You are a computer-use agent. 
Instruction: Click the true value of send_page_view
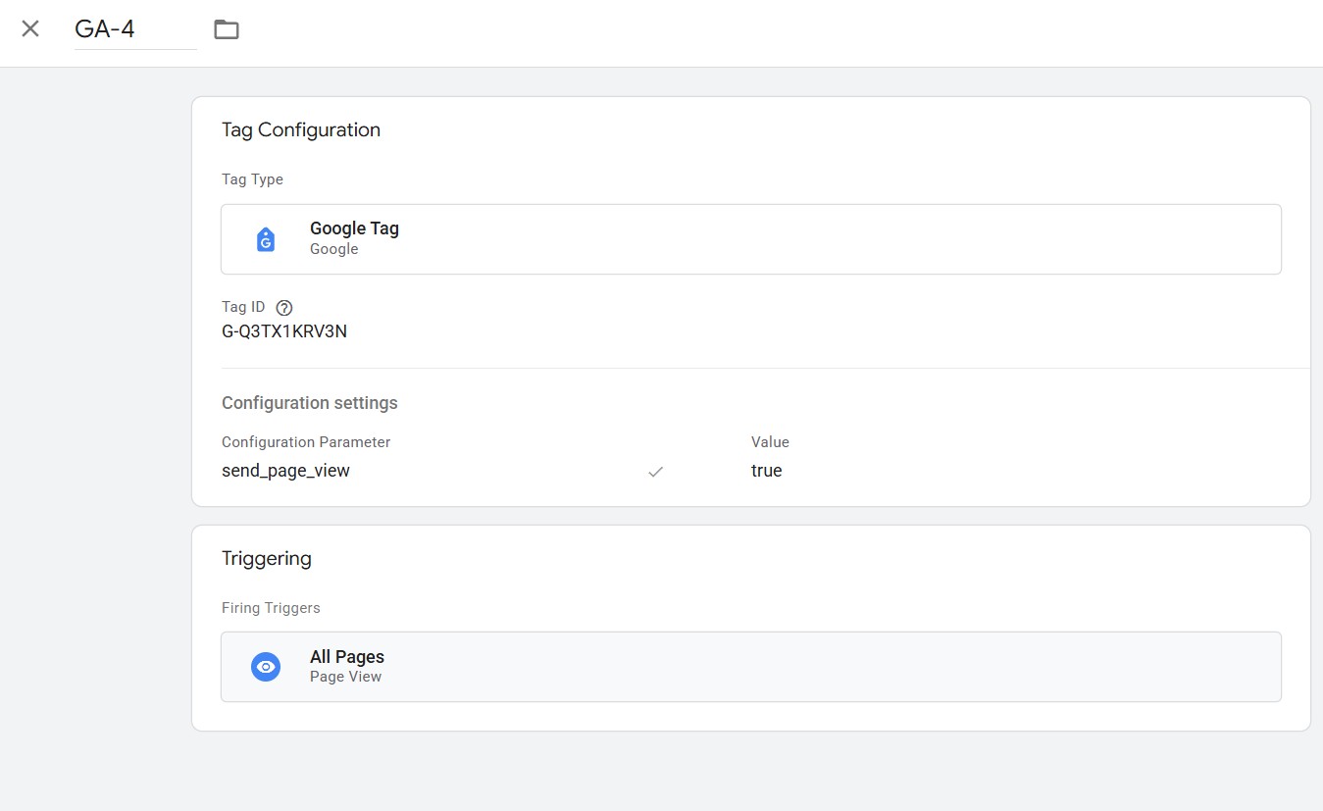point(767,471)
